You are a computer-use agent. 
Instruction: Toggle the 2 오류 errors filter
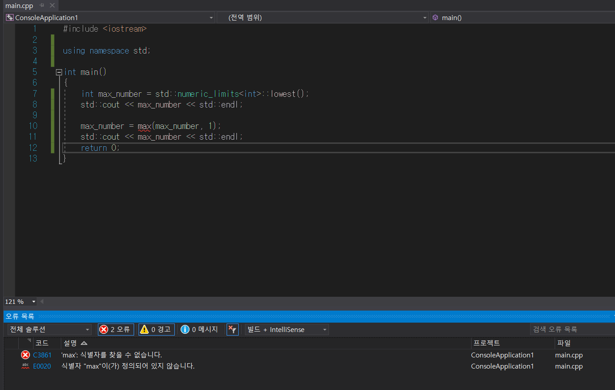pyautogui.click(x=116, y=329)
